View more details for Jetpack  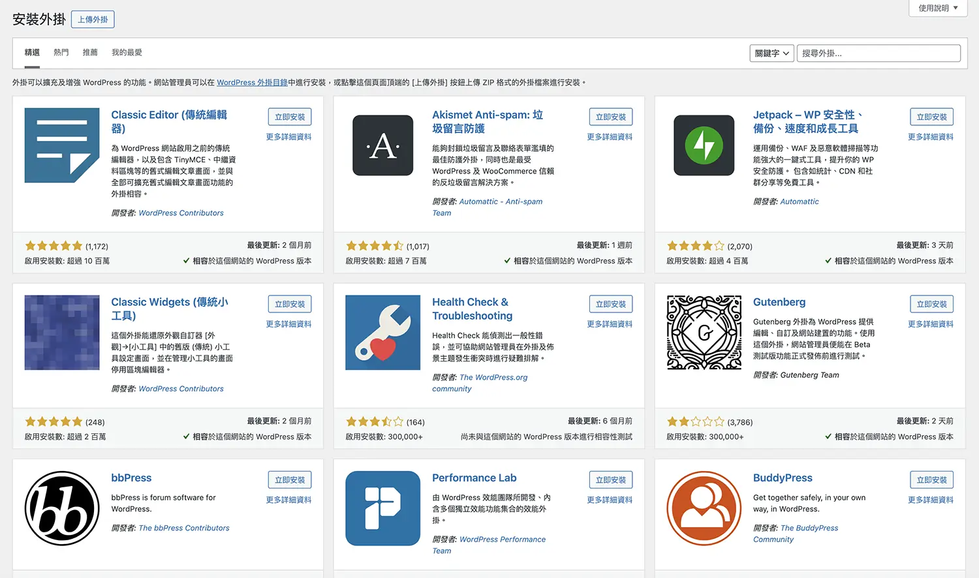(931, 137)
